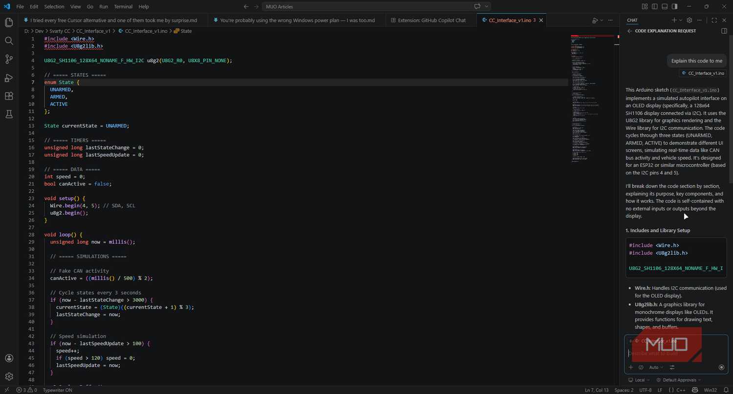Open the Run and Debug view
The width and height of the screenshot is (733, 394).
(9, 78)
